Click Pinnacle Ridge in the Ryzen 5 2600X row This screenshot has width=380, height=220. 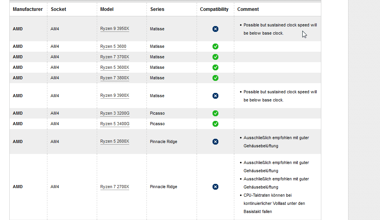tap(163, 141)
